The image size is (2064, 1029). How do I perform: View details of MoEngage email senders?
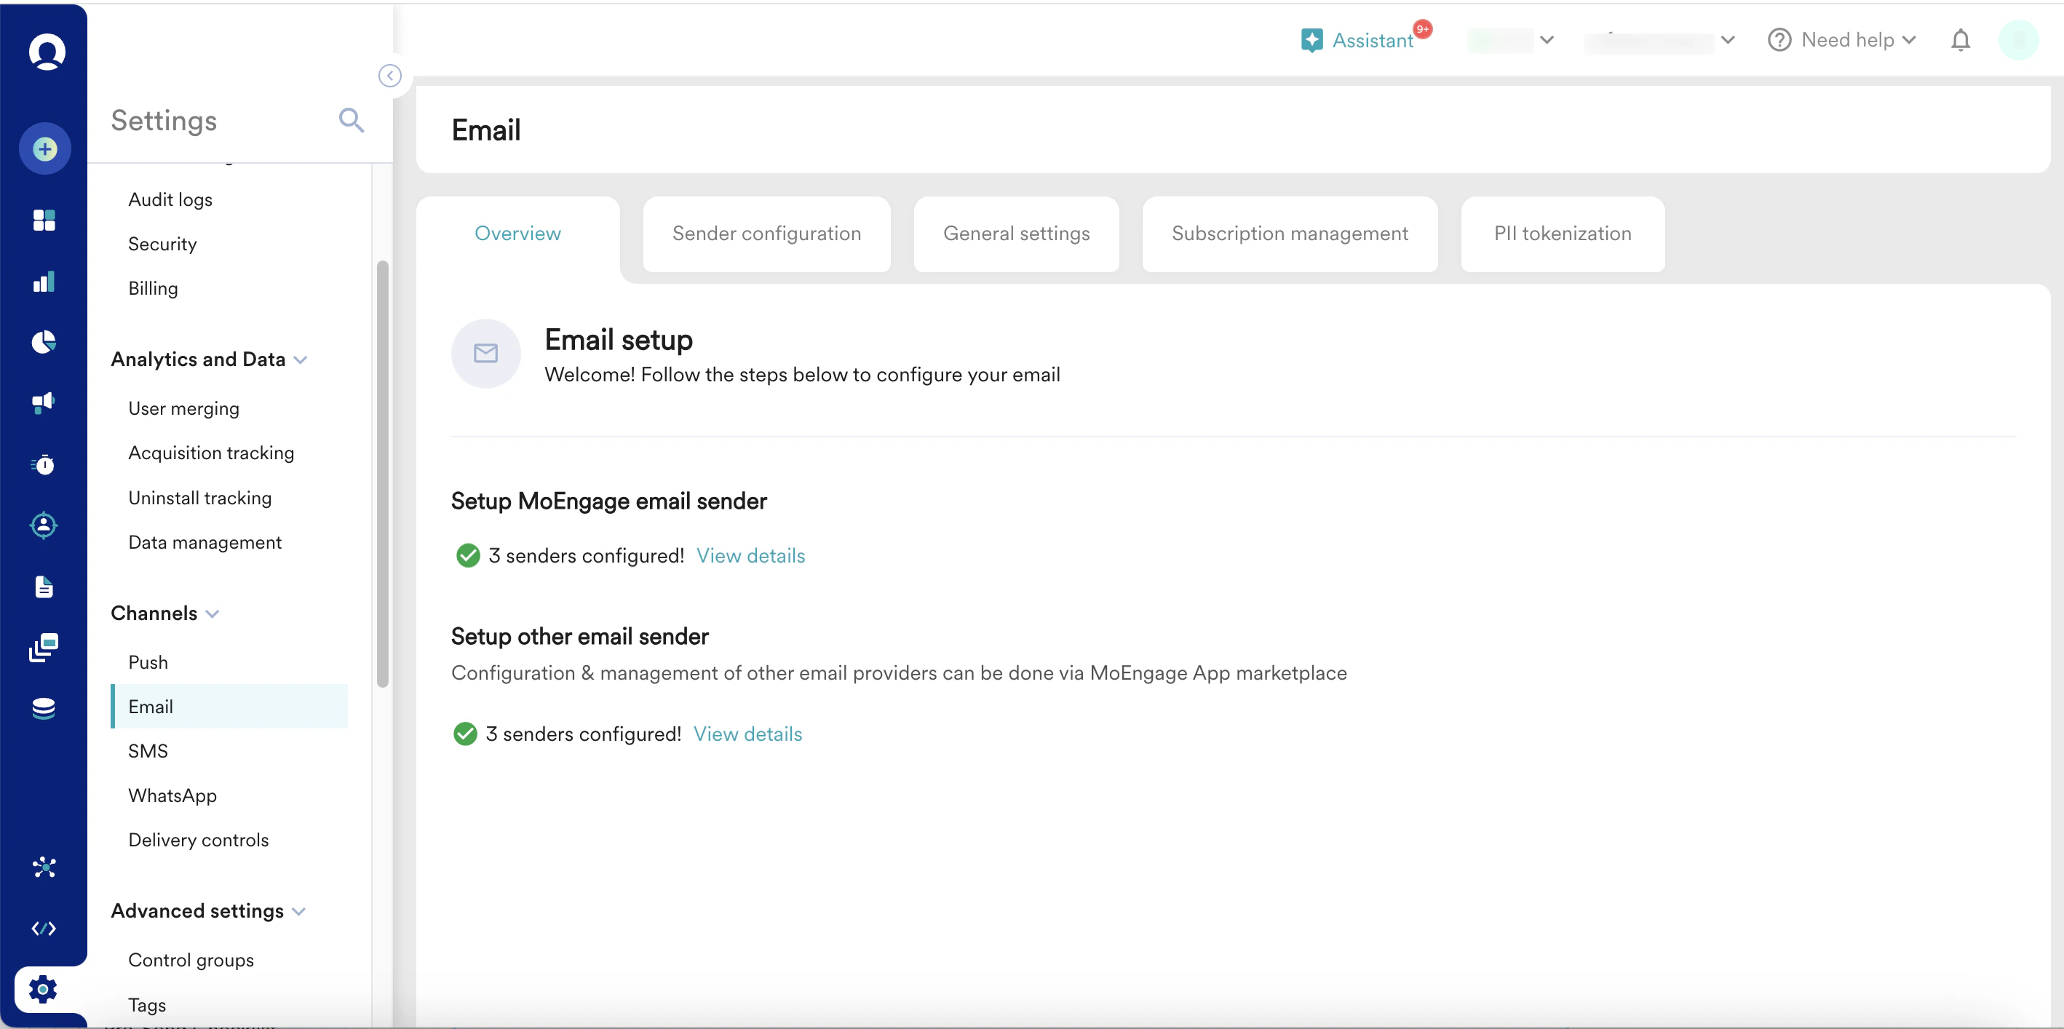point(750,555)
